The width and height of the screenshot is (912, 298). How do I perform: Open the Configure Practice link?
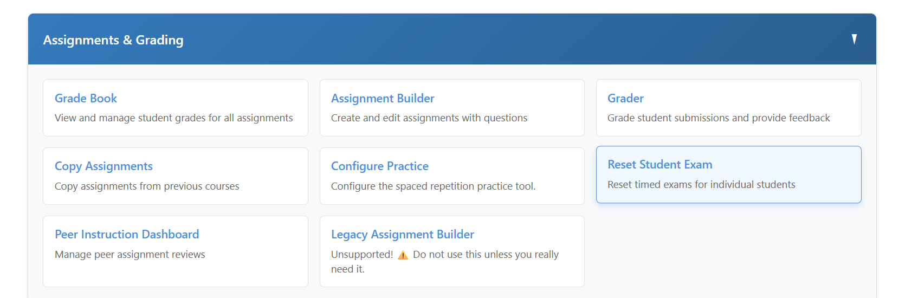(x=379, y=166)
